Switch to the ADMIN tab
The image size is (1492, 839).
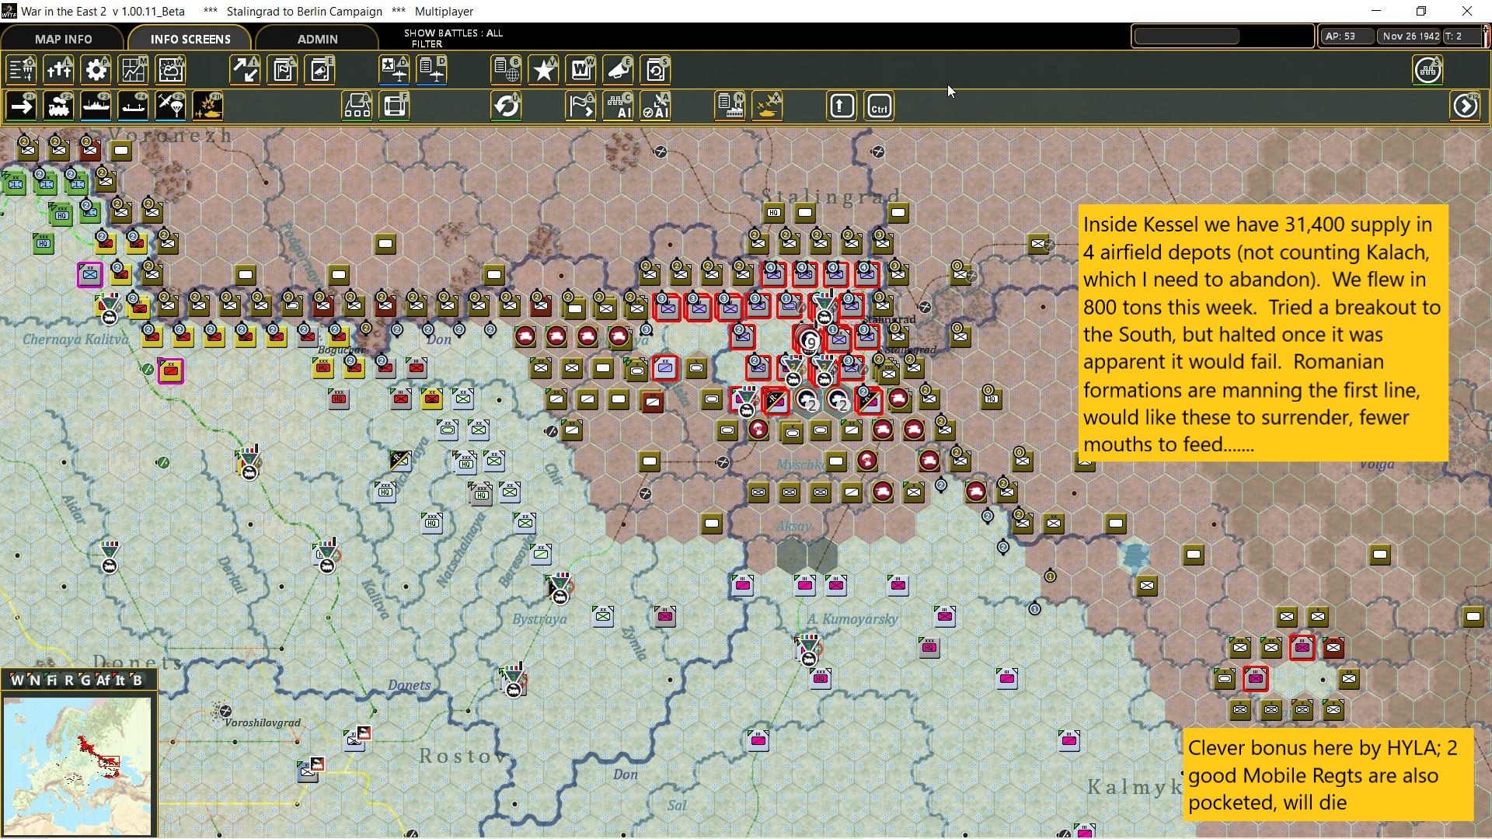click(x=316, y=39)
